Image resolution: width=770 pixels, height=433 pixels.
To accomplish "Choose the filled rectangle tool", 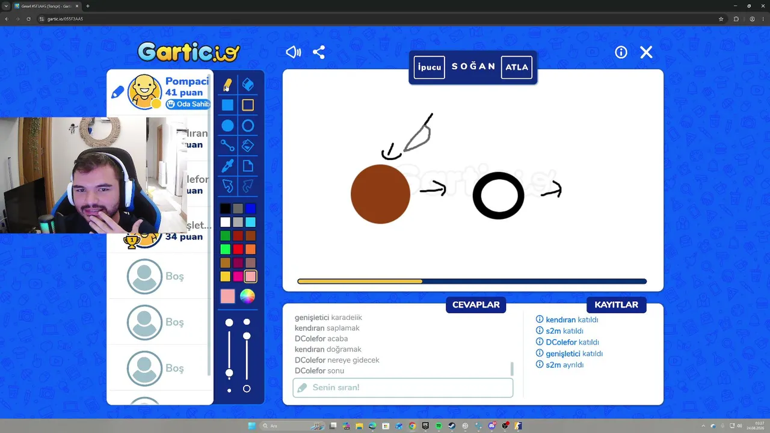I will click(x=227, y=105).
